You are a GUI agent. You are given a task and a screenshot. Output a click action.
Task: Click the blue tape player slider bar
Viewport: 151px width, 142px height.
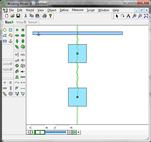coord(56,132)
